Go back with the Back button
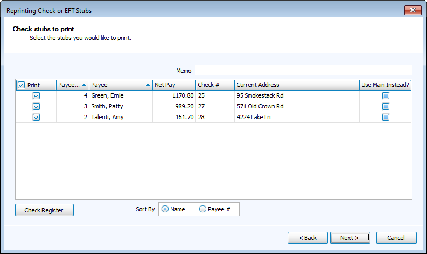The height and width of the screenshot is (254, 427). pos(307,238)
